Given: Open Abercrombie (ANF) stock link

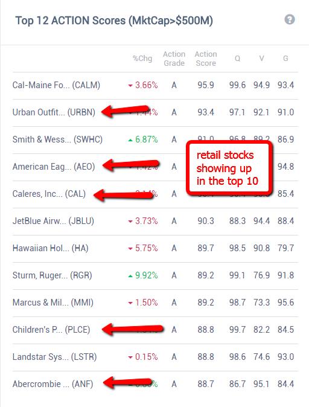Looking at the screenshot, I should (53, 384).
